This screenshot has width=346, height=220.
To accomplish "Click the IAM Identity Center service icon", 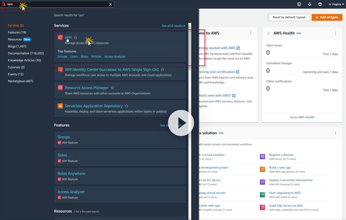I will pos(60,70).
